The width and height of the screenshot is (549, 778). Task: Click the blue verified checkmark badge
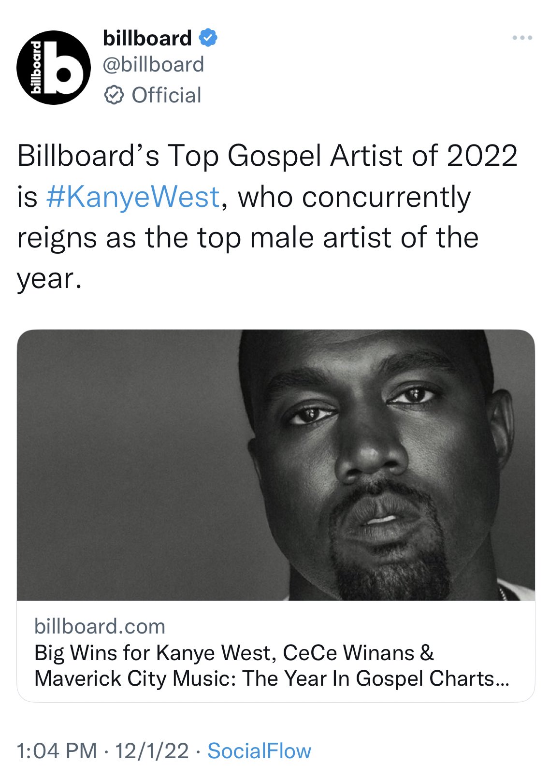(208, 38)
